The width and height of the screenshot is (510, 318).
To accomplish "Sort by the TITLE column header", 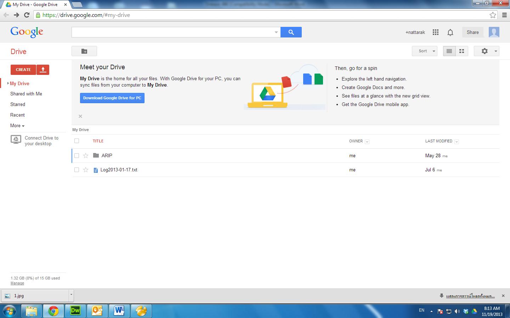I will pyautogui.click(x=98, y=141).
